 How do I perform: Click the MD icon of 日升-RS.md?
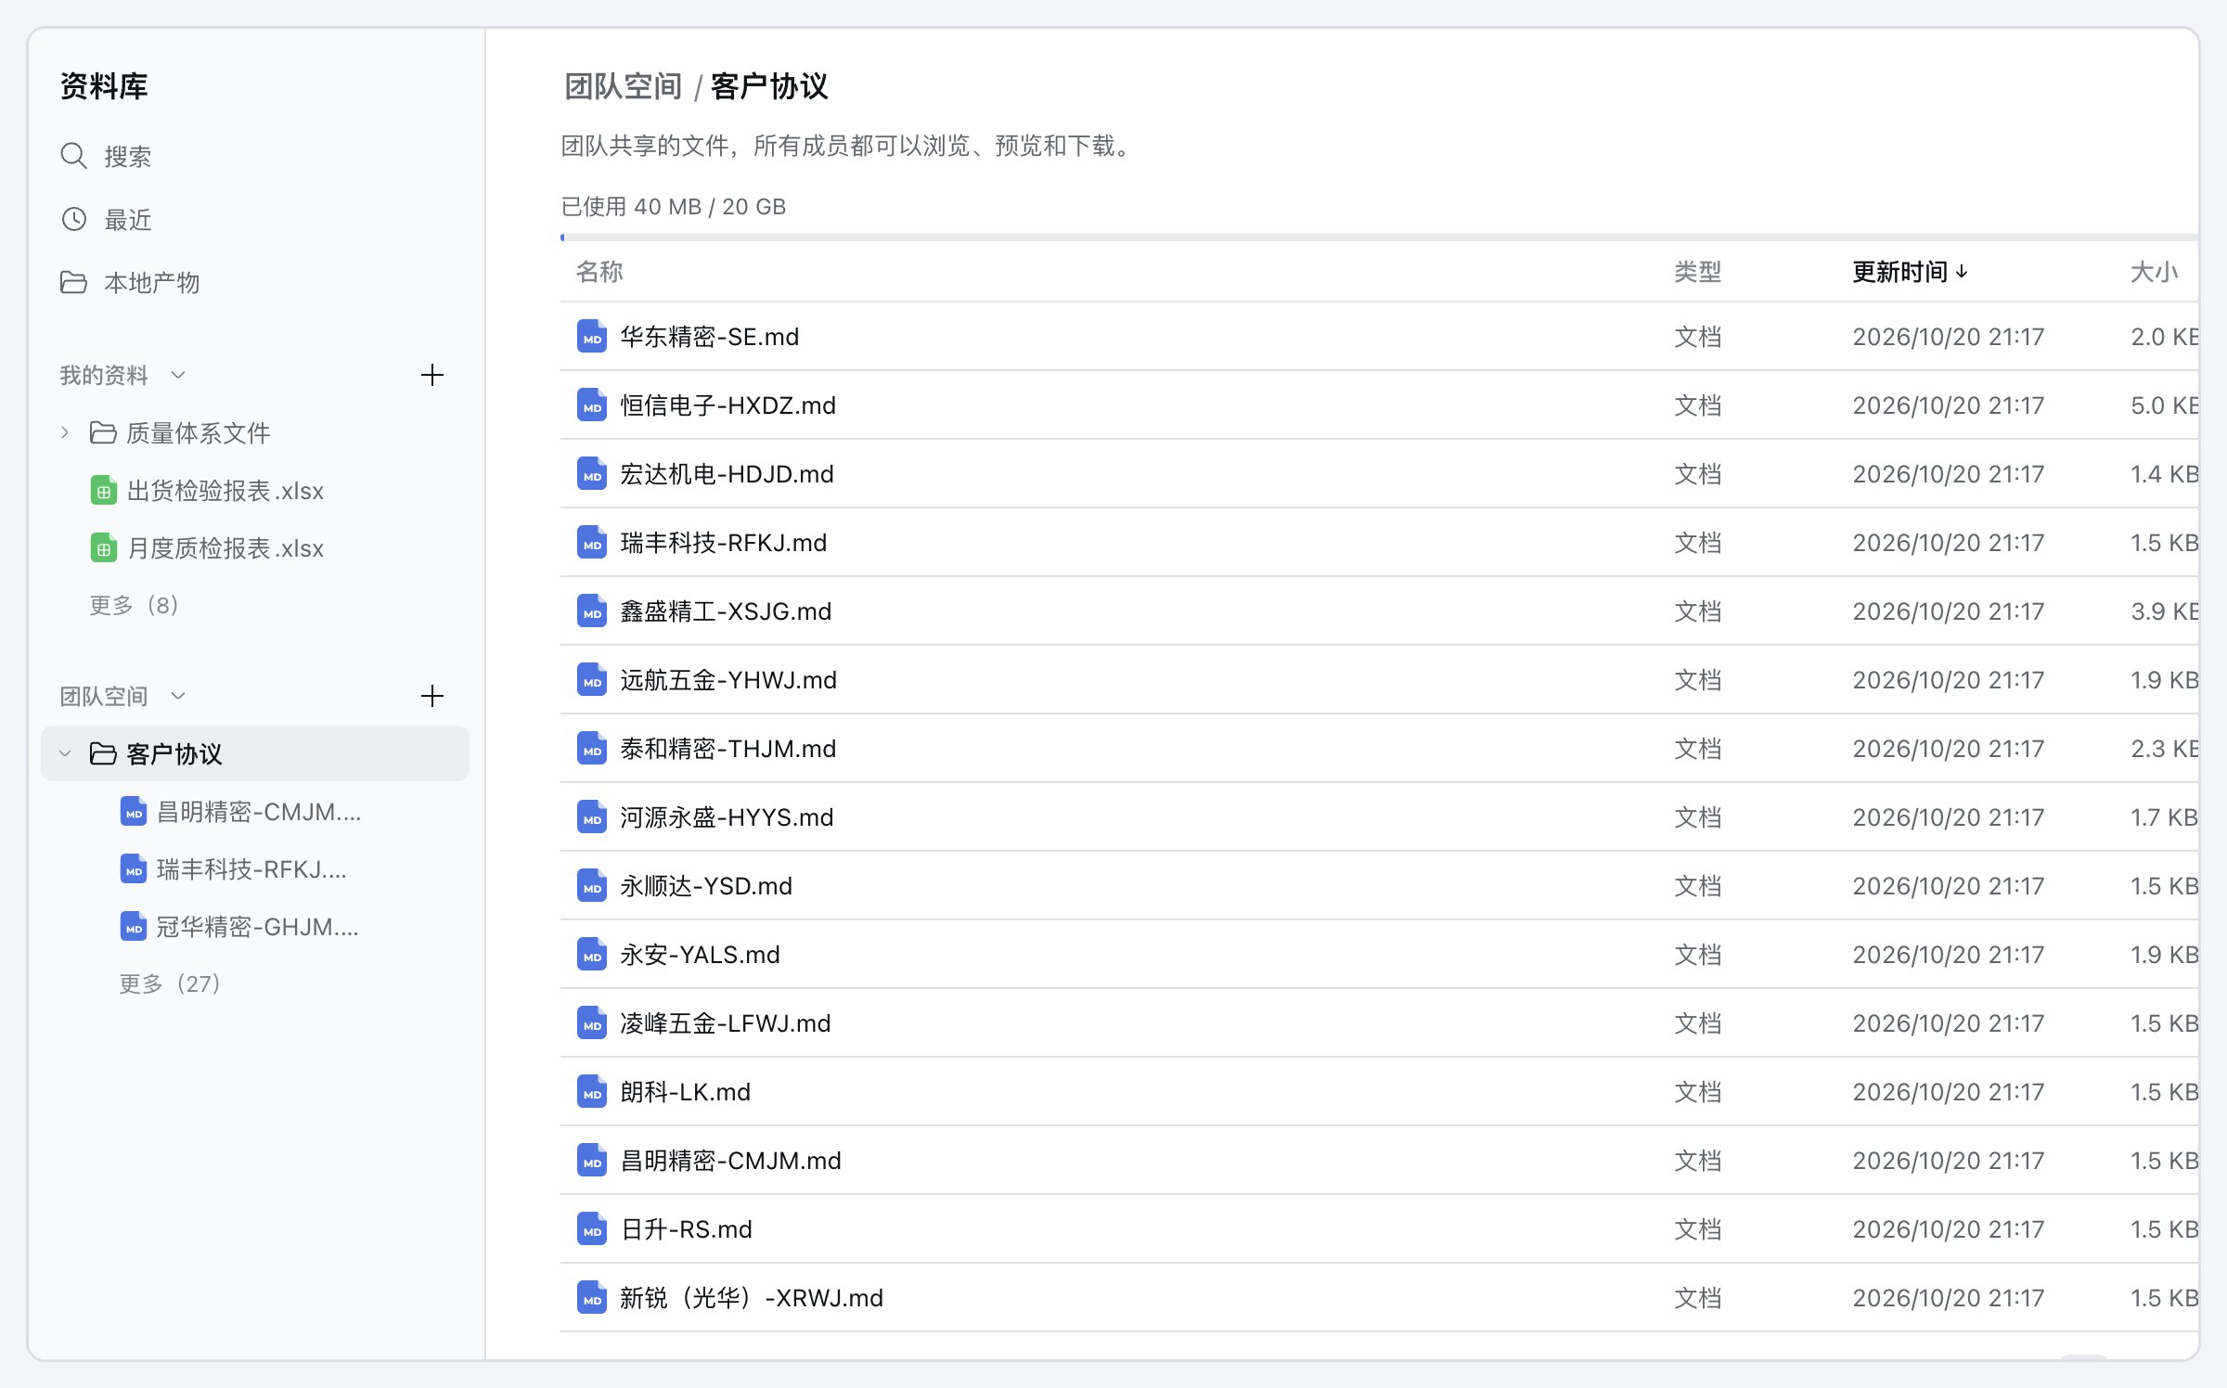click(592, 1228)
